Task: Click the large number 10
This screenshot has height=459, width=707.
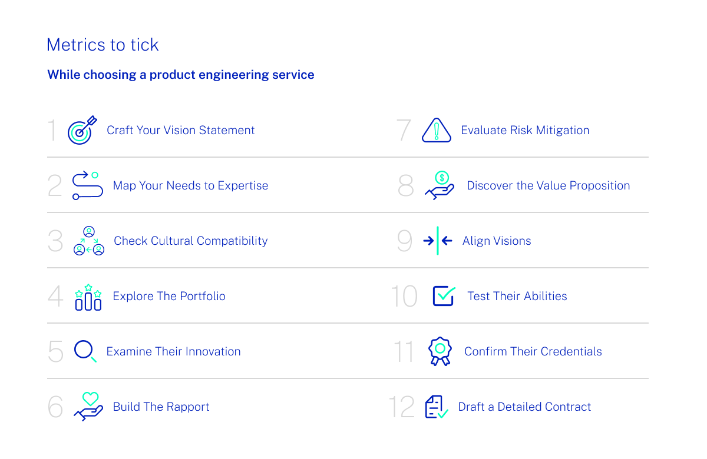Action: (x=404, y=297)
